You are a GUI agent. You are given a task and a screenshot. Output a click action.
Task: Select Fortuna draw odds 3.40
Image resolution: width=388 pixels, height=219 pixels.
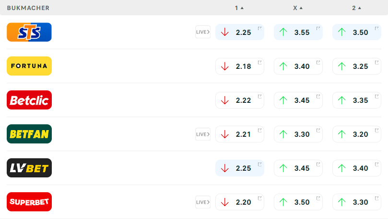[x=298, y=66]
